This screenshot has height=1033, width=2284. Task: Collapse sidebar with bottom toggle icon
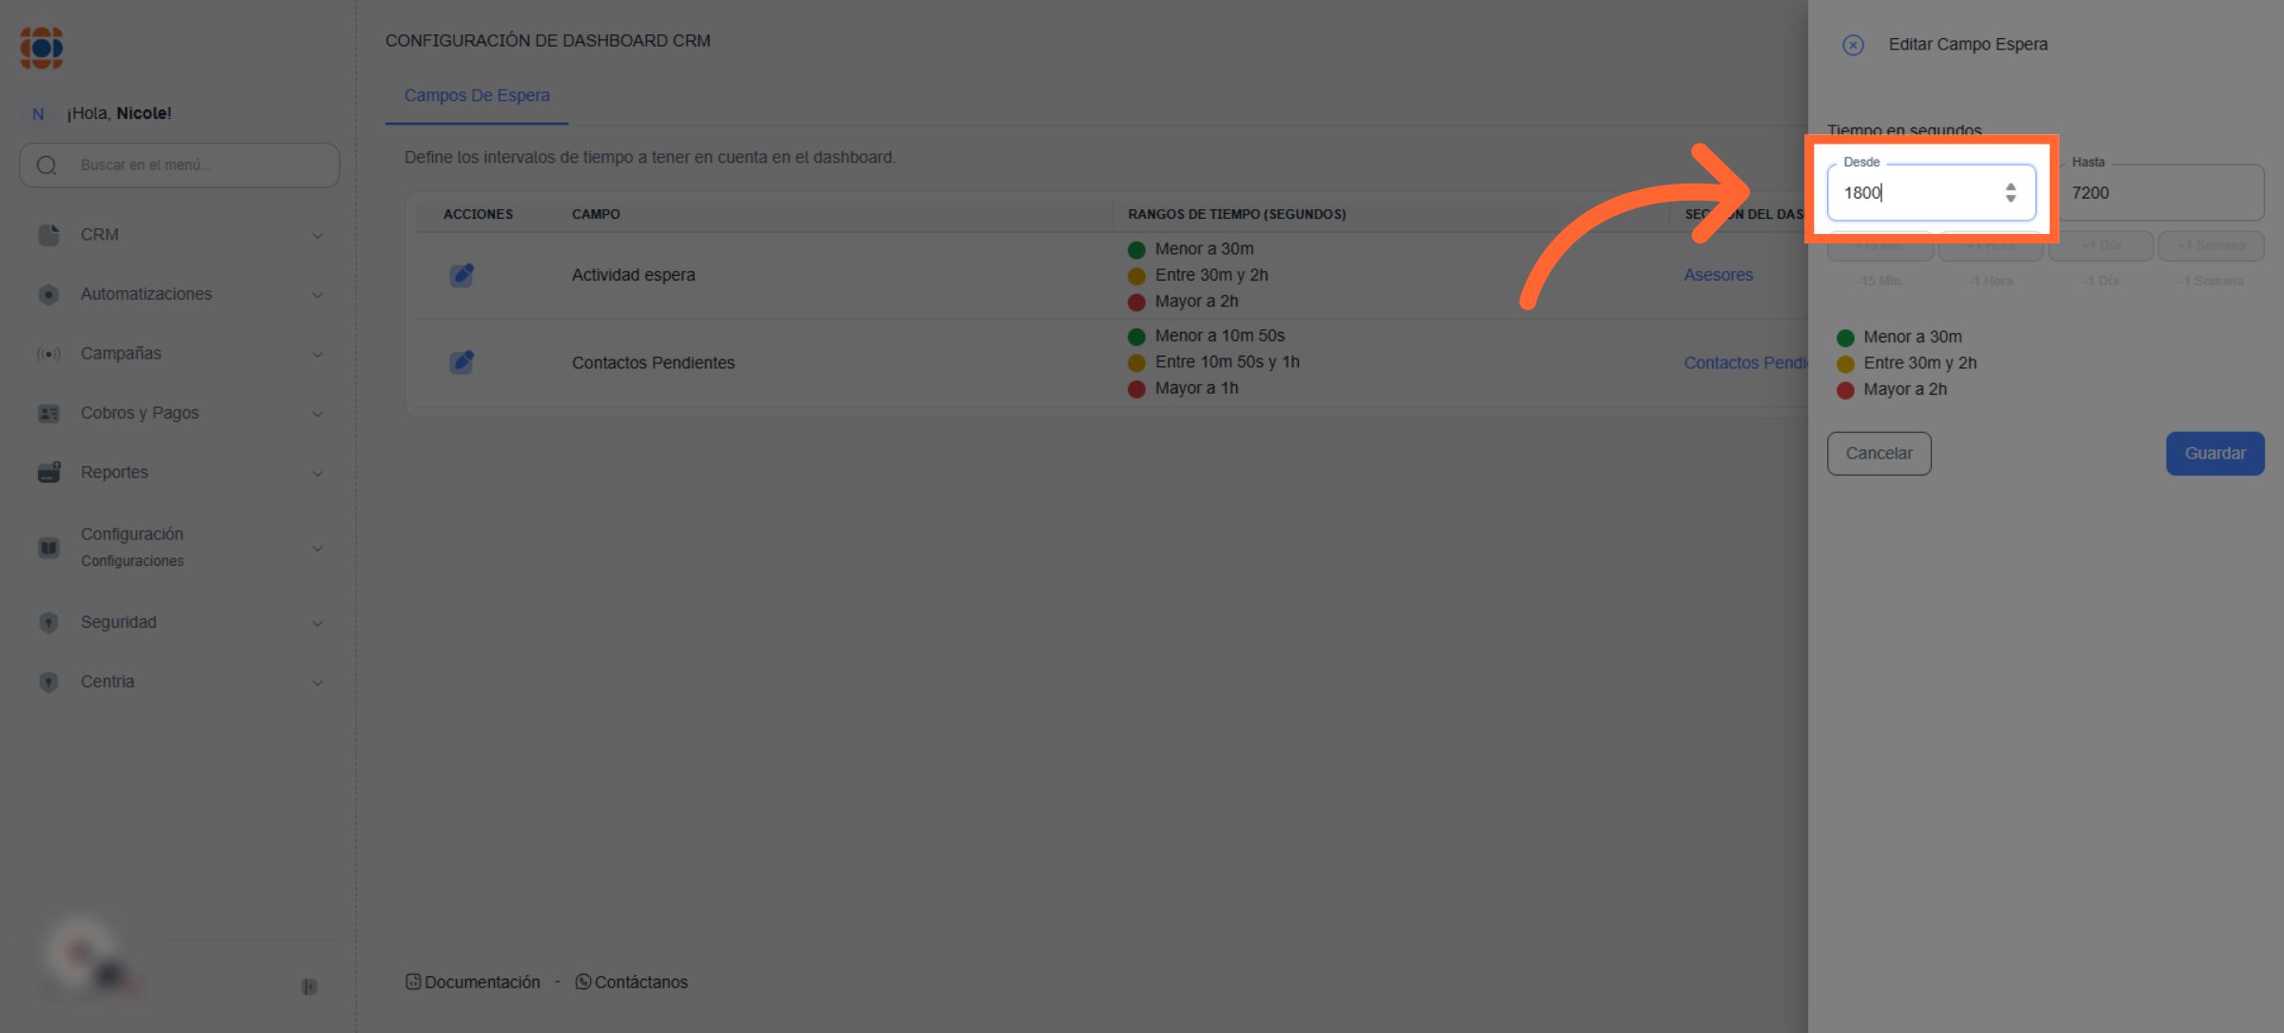click(309, 986)
